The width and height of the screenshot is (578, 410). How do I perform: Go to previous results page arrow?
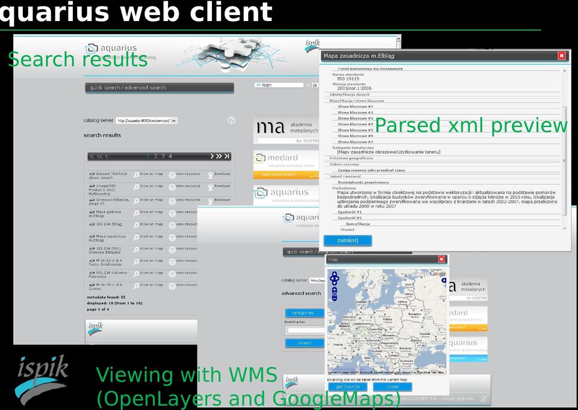point(107,157)
